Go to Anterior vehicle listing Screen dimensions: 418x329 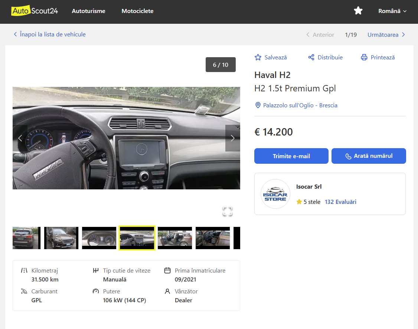click(x=320, y=35)
